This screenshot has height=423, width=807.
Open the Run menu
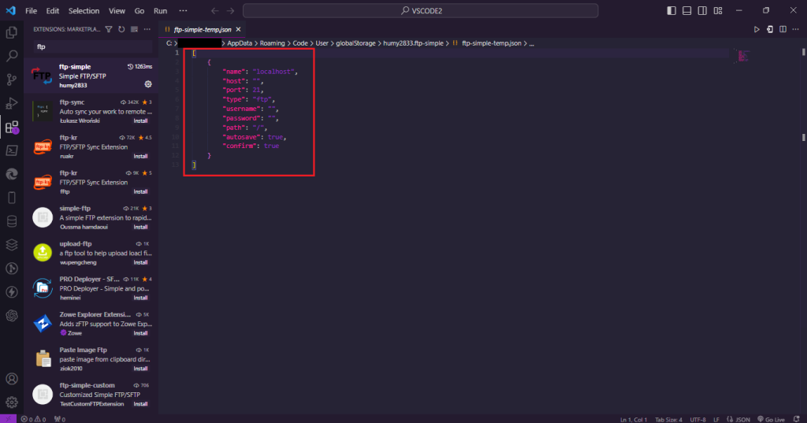[x=160, y=10]
